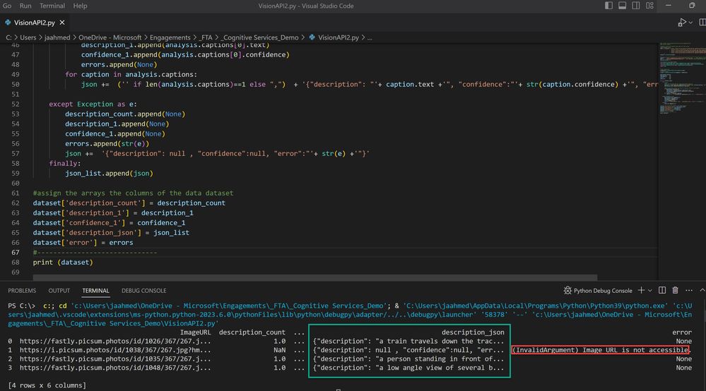
Task: Create a new terminal with the plus icon
Action: pos(640,290)
